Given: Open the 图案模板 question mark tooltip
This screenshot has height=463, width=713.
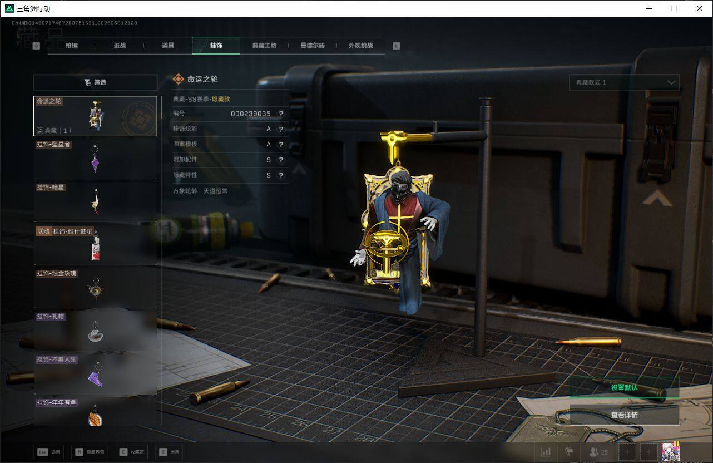Looking at the screenshot, I should pyautogui.click(x=281, y=145).
